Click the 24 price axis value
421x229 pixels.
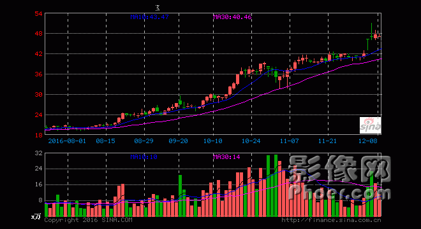pos(38,115)
